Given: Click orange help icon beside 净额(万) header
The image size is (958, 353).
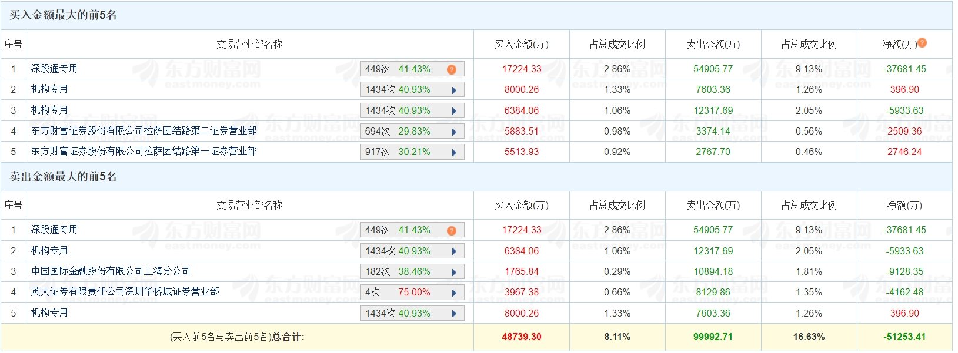Looking at the screenshot, I should coord(922,42).
